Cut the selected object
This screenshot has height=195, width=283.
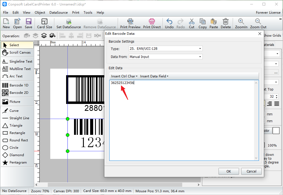pyautogui.click(x=191, y=24)
